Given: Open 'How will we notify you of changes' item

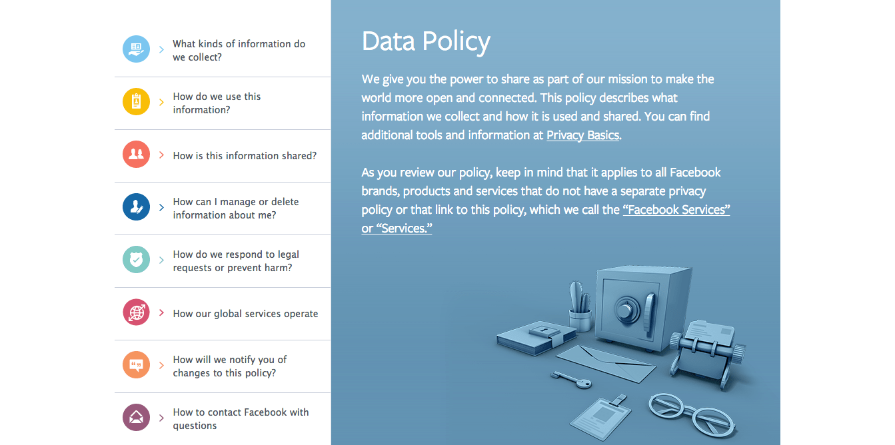Looking at the screenshot, I should tap(229, 366).
